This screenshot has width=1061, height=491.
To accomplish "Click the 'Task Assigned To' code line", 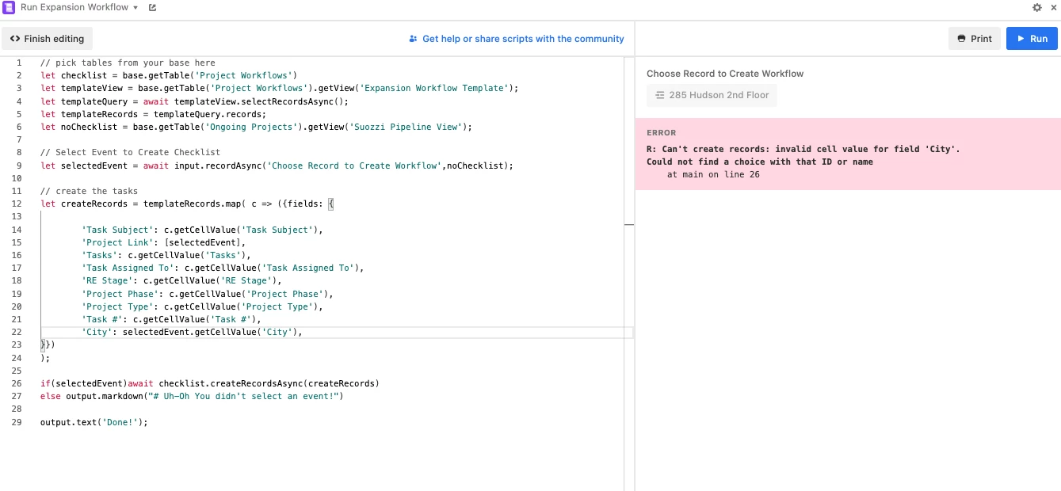I will (223, 268).
